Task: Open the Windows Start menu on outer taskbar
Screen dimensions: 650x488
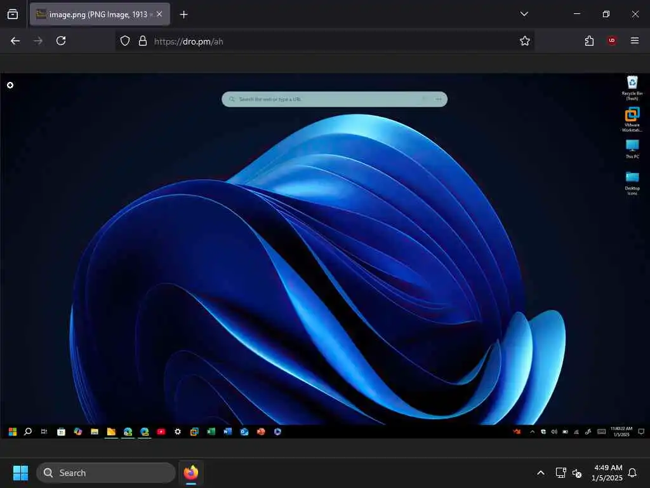Action: 20,473
